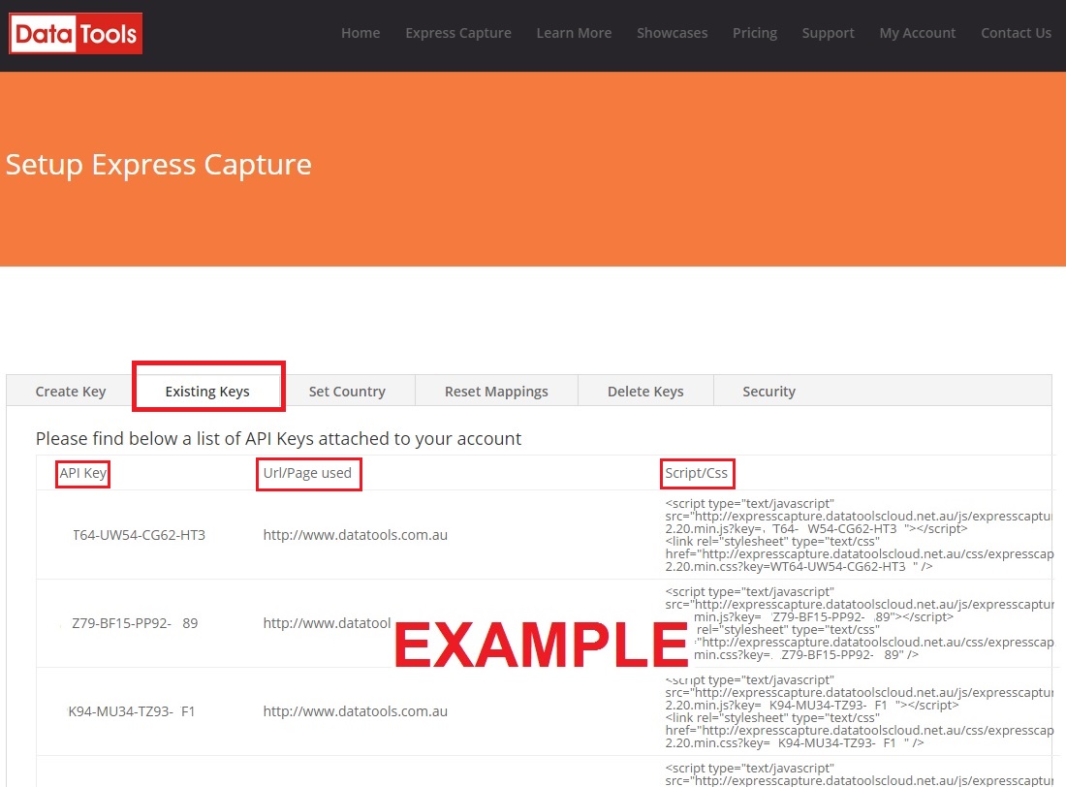This screenshot has height=787, width=1066.
Task: Click the DataTools logo
Action: point(76,34)
